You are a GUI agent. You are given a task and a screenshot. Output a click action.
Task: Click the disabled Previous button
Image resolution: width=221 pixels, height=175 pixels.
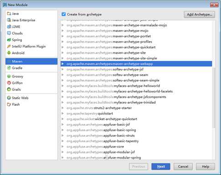[139, 166]
